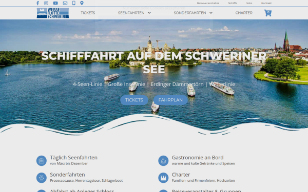Open Tickets in the main navigation
Viewport: 308px width, 192px height.
pos(88,13)
